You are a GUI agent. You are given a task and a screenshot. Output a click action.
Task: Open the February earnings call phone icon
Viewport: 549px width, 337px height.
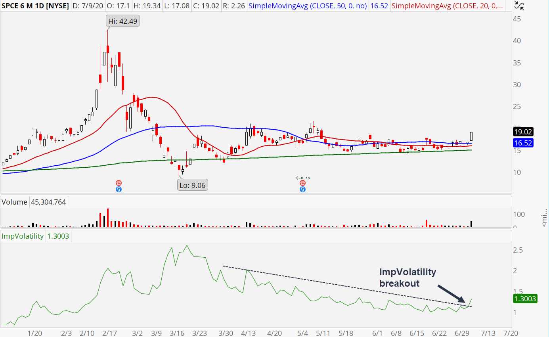tap(119, 183)
